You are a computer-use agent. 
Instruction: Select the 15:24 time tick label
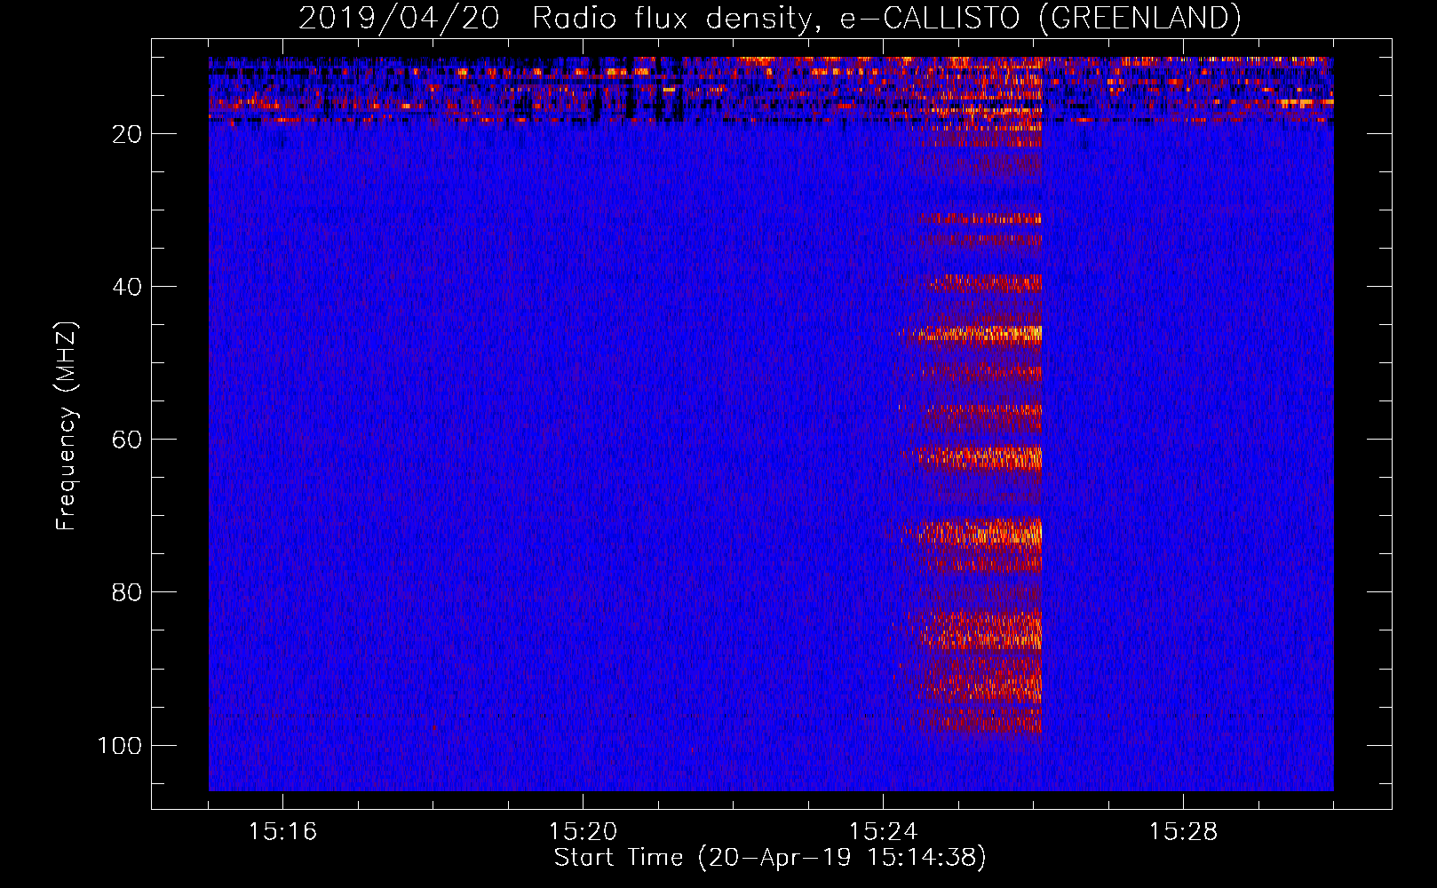click(883, 832)
